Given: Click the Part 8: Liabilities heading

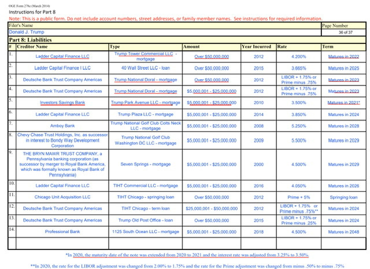Looking at the screenshot, I should 30,40.
